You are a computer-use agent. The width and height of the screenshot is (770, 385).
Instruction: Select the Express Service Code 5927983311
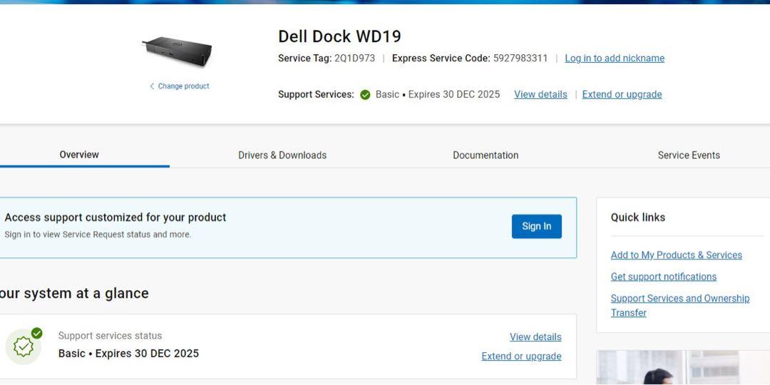click(x=520, y=58)
